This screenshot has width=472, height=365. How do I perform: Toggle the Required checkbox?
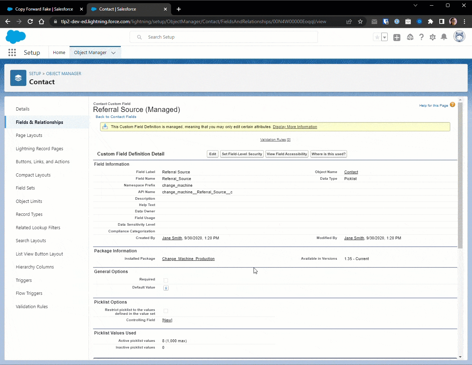(x=166, y=280)
